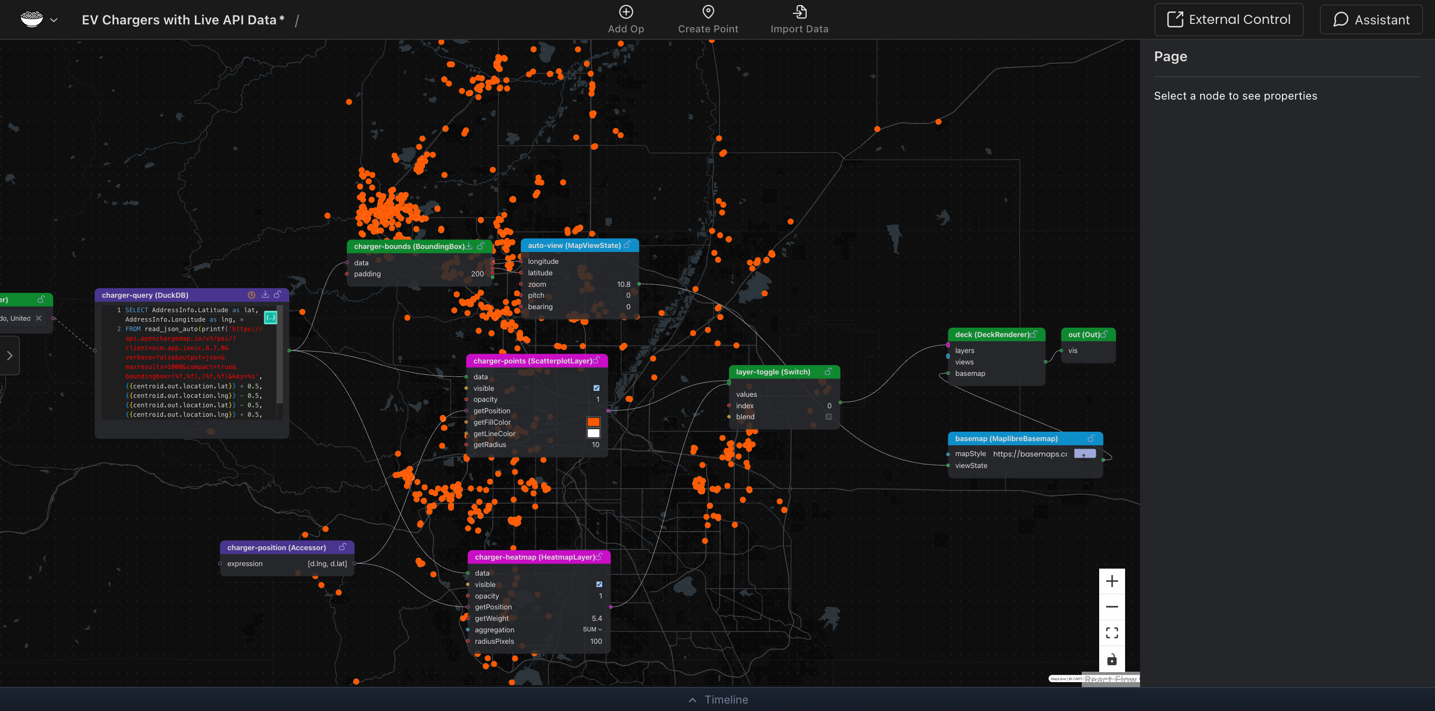Click the pitch value field on auto-view
1435x711 pixels.
pyautogui.click(x=628, y=295)
